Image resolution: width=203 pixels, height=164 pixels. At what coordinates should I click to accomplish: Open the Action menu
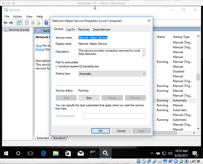(18, 17)
